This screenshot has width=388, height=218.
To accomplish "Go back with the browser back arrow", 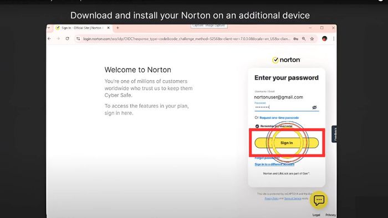I will [49, 39].
